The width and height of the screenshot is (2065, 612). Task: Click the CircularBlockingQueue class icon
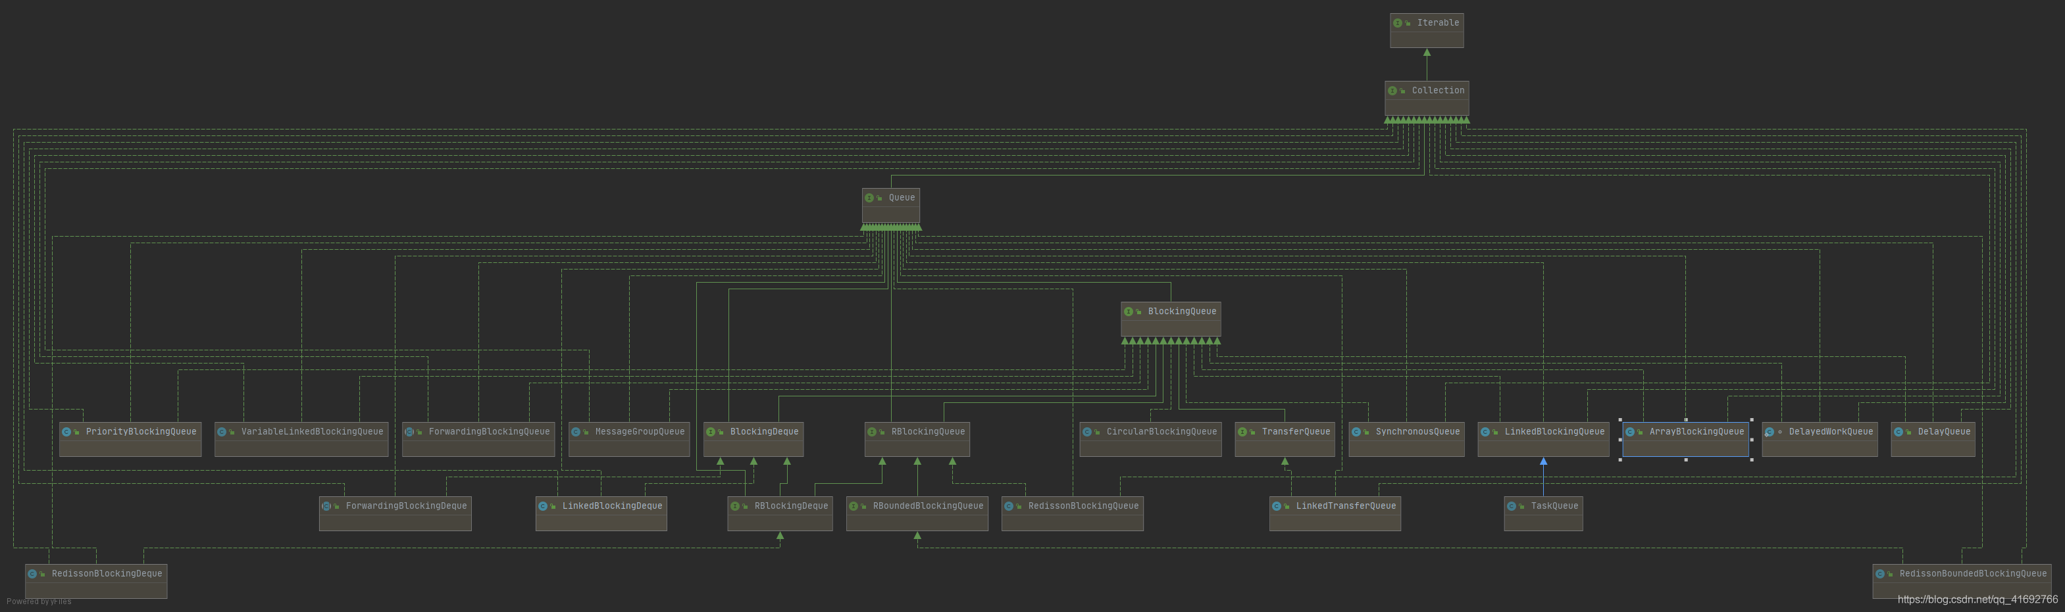click(x=1087, y=432)
